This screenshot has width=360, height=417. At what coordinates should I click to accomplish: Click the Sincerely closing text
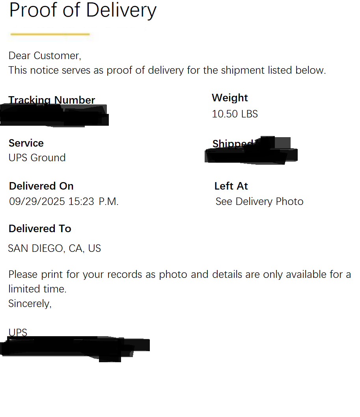pyautogui.click(x=30, y=304)
